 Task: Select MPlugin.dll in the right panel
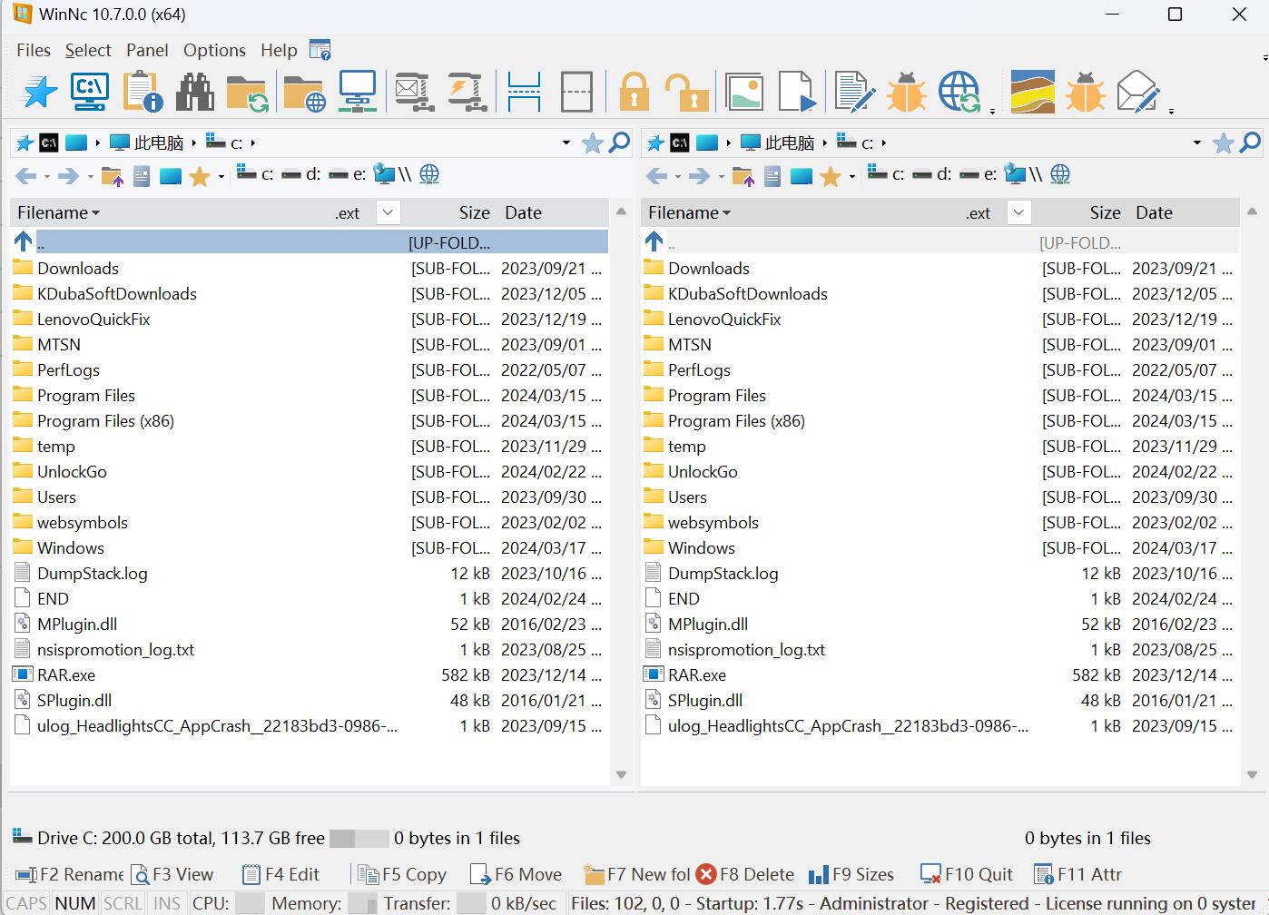point(939,624)
